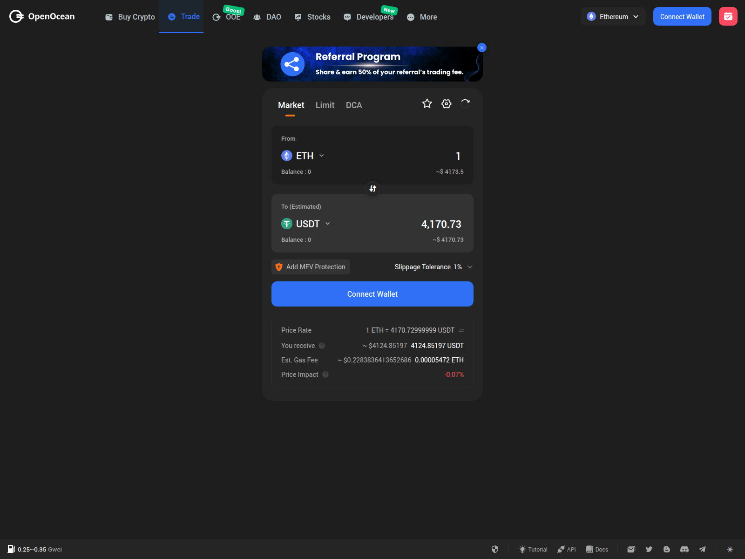
Task: Click the ETH token logo
Action: coord(287,156)
